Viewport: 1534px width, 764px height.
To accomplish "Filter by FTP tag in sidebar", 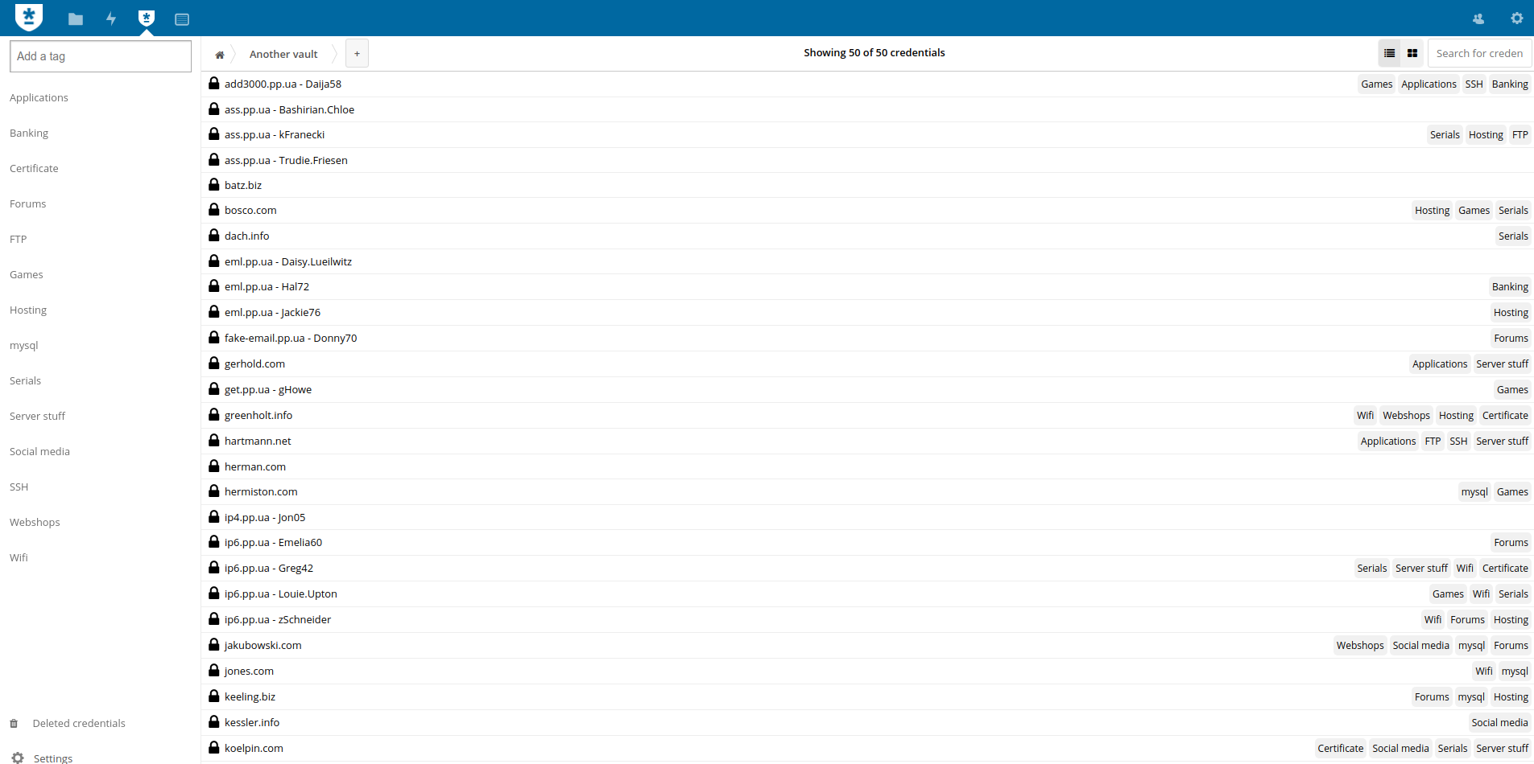I will [19, 239].
